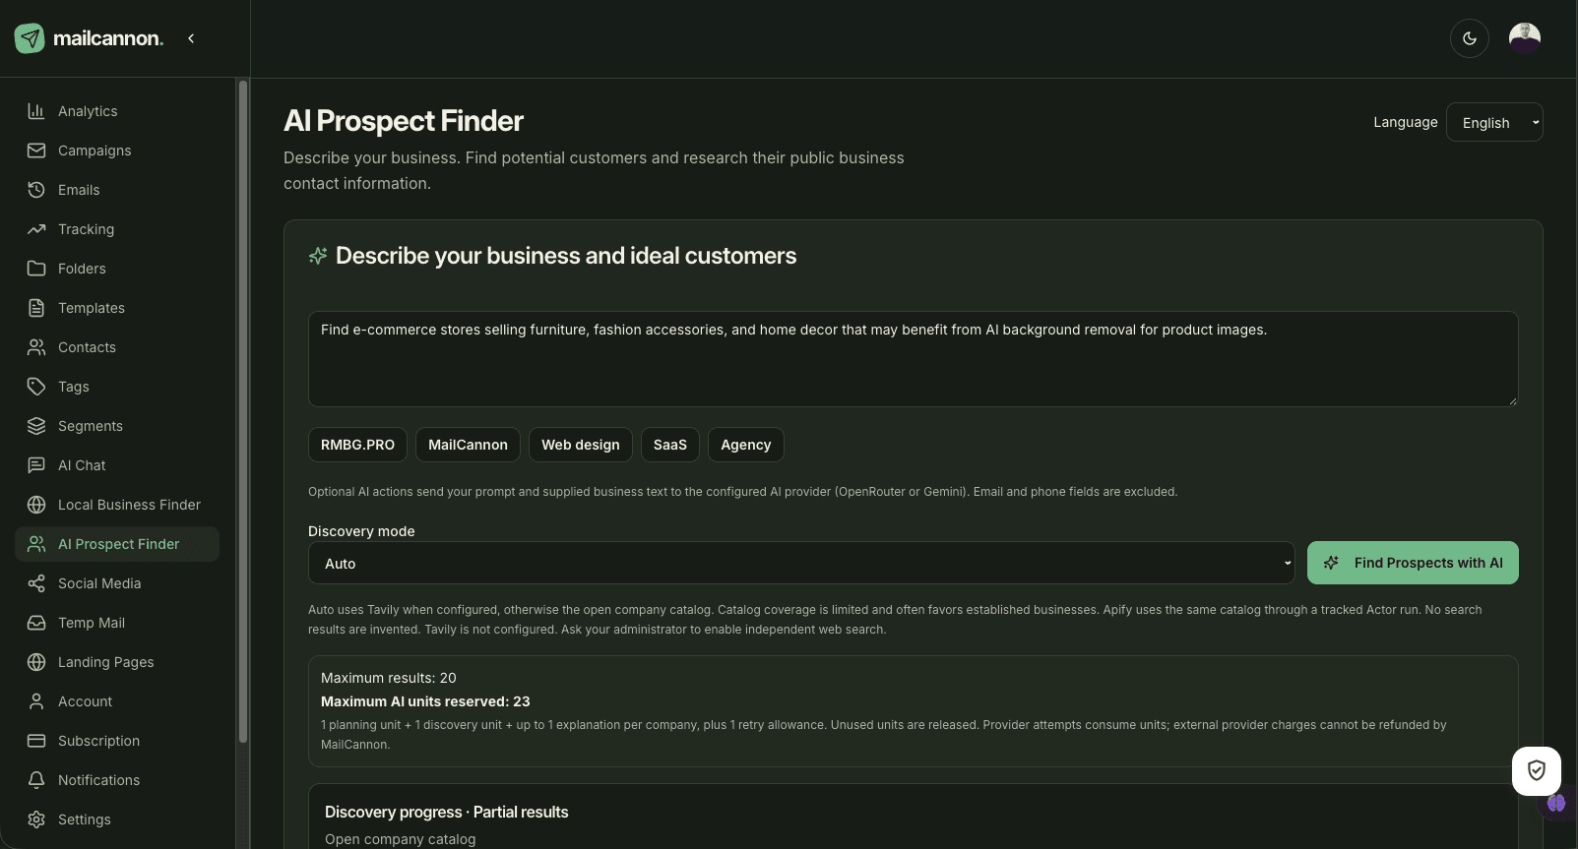Click Find Prospects with AI button
Image resolution: width=1578 pixels, height=849 pixels.
1413,563
